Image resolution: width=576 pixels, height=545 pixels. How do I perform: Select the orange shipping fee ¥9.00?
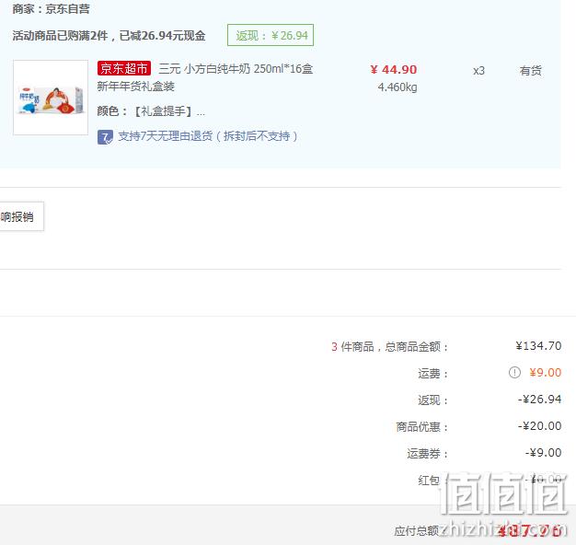545,373
